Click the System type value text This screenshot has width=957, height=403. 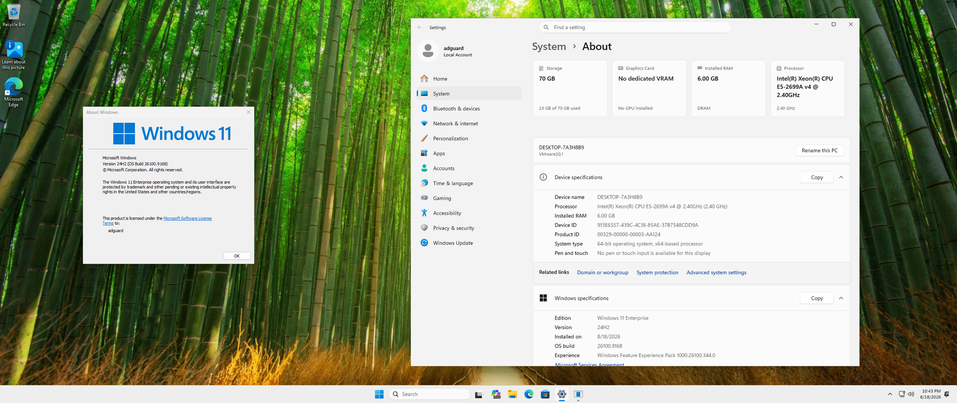[x=650, y=244]
